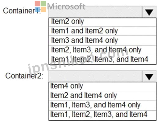
Task: Click the green square of Microsoft logo
Action: coord(43,4)
